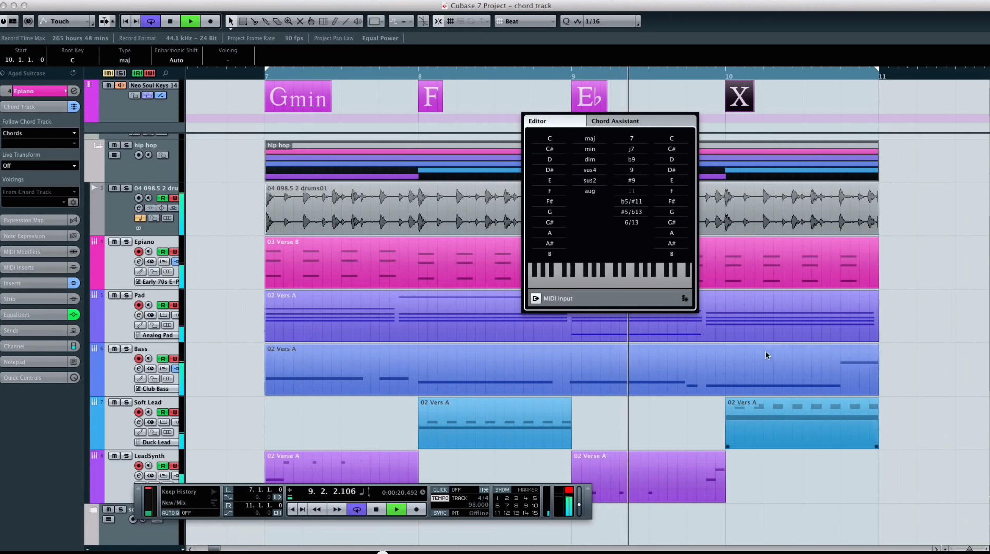This screenshot has height=554, width=990.
Task: Click the Gmin chord event
Action: click(298, 97)
